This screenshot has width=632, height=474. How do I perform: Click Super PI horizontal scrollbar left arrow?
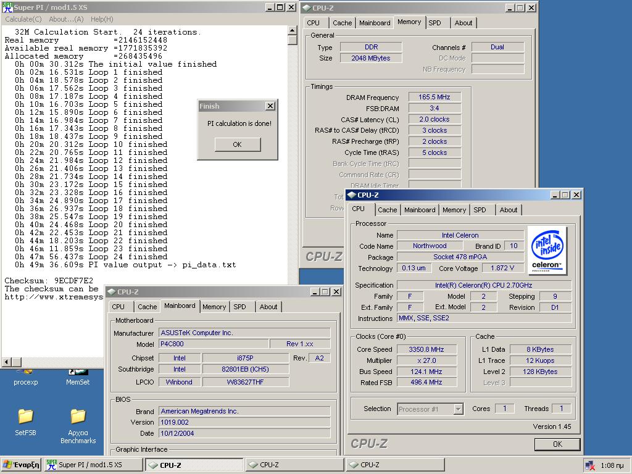click(x=6, y=362)
